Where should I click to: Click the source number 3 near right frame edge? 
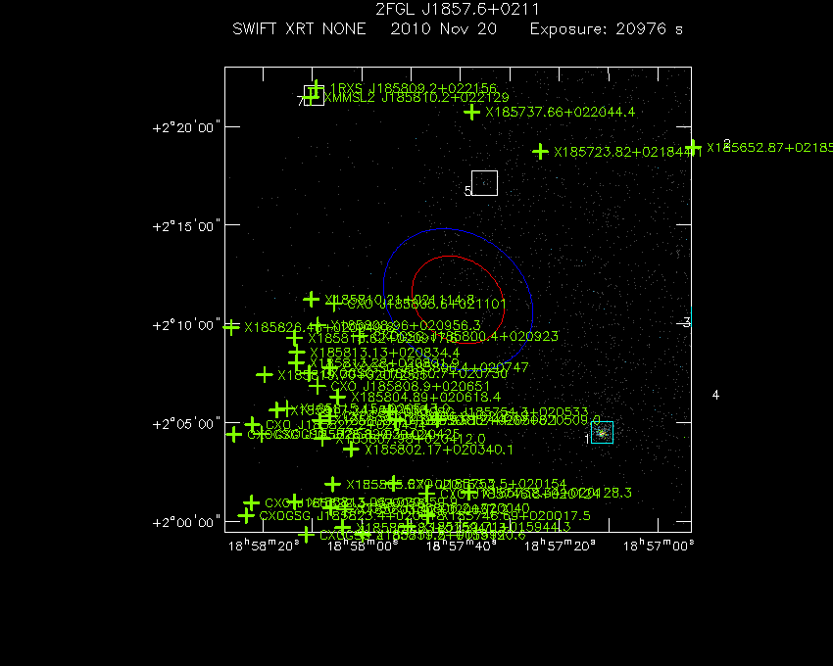(x=686, y=322)
